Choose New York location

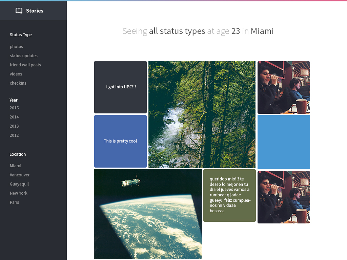tap(19, 193)
